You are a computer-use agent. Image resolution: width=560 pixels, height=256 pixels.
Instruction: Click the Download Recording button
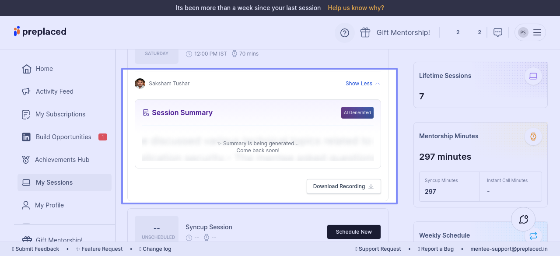(343, 186)
